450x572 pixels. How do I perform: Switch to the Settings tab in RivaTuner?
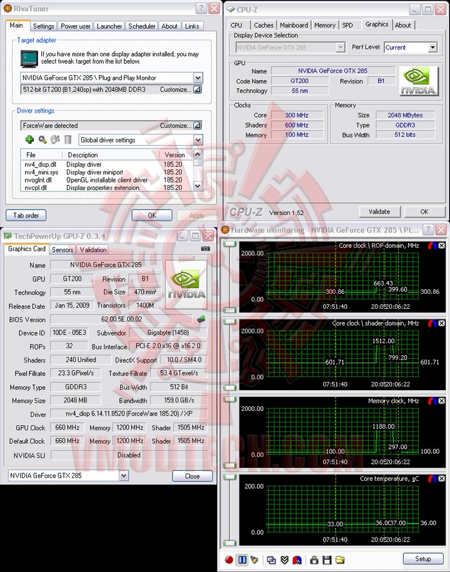click(43, 26)
